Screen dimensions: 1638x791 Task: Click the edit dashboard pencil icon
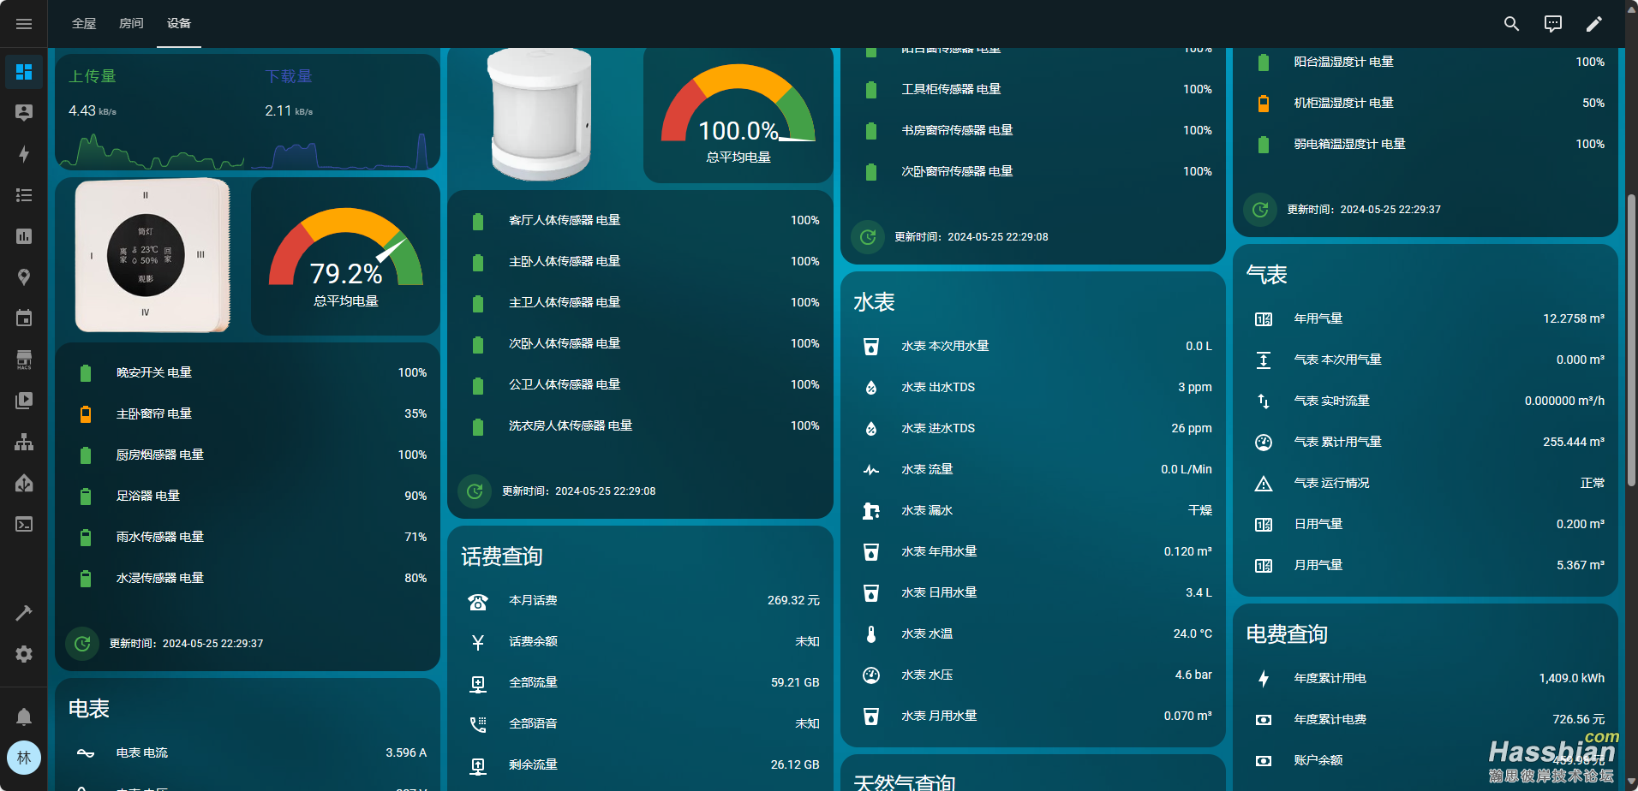pyautogui.click(x=1594, y=24)
